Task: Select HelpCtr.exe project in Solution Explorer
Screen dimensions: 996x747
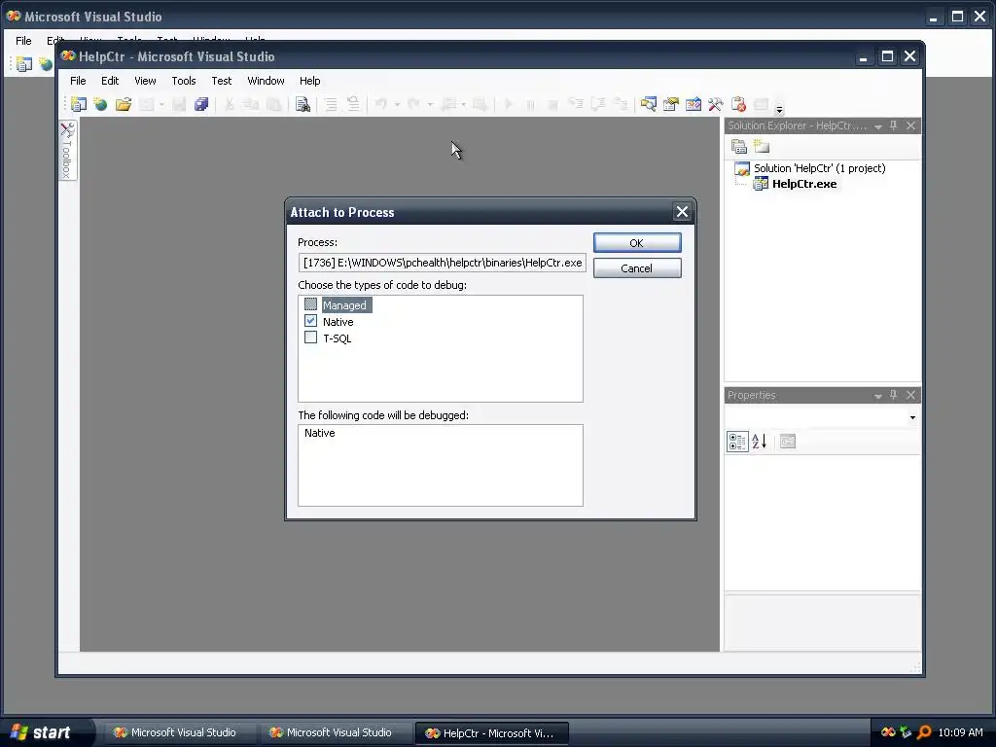Action: click(804, 184)
